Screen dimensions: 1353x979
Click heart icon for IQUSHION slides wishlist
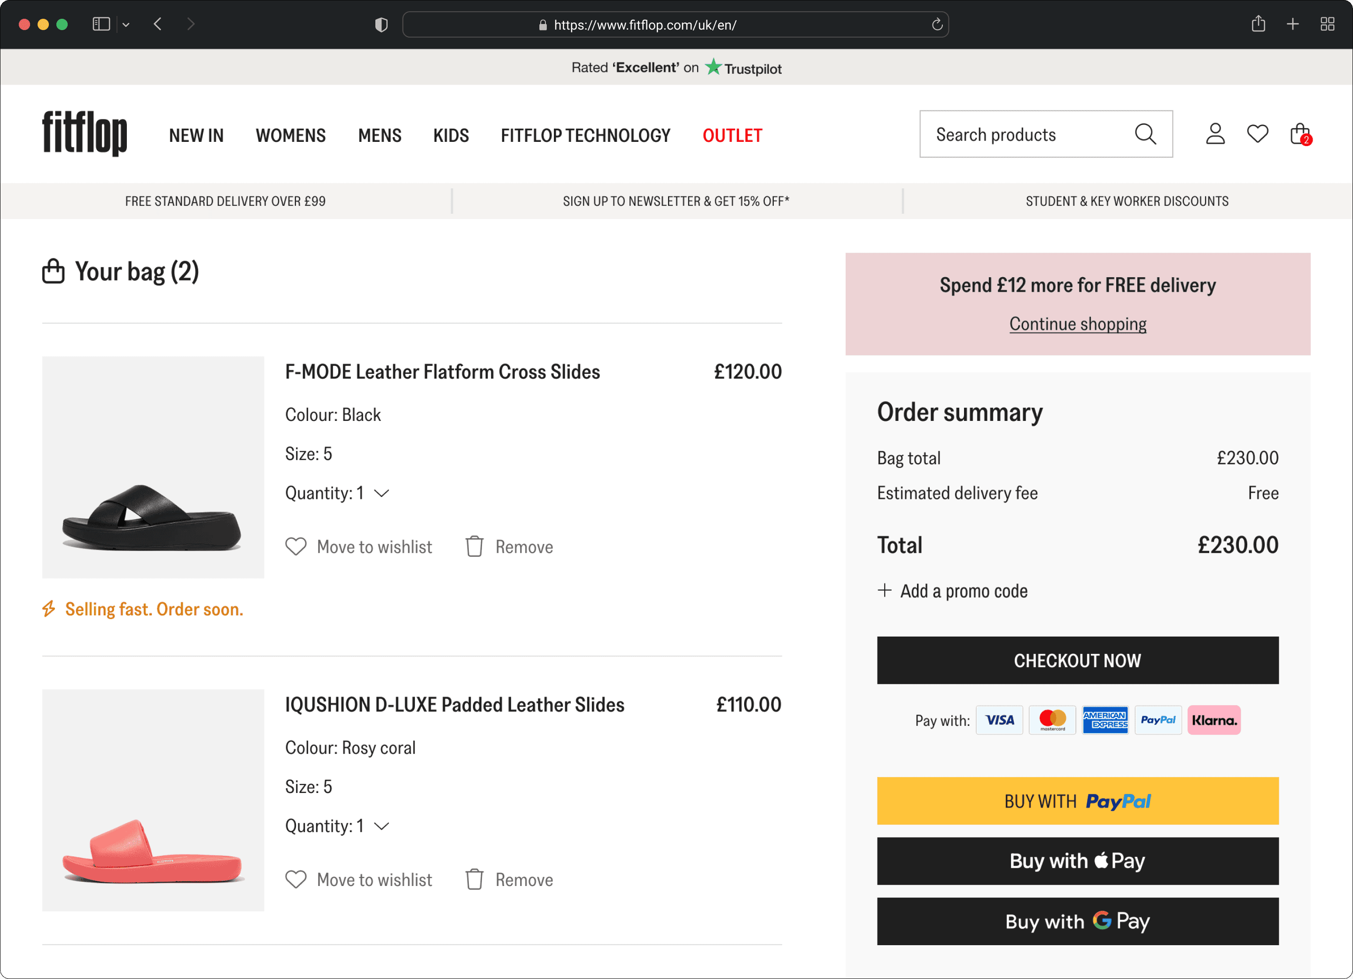(296, 879)
